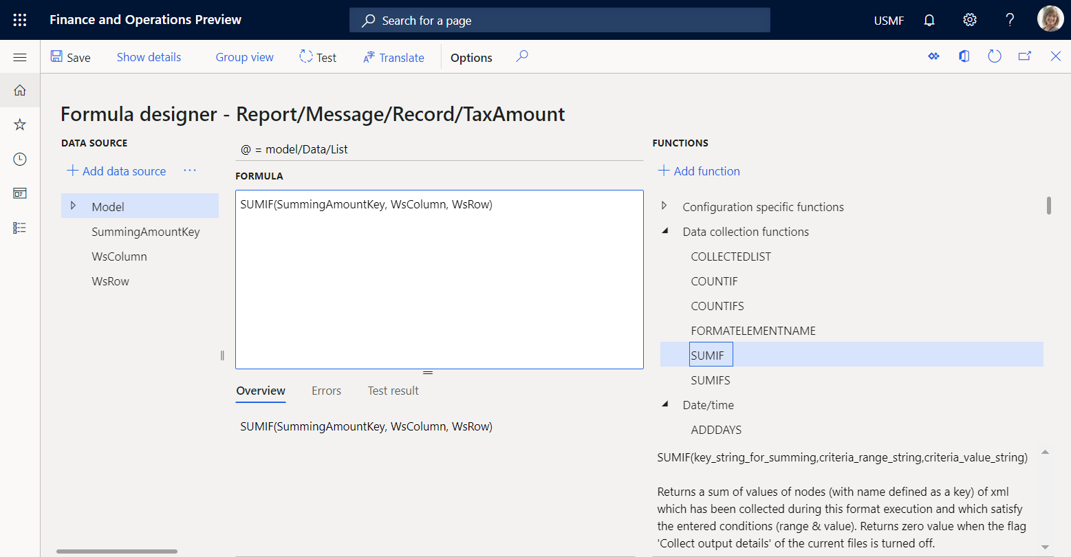Select ADDDAYS function

pyautogui.click(x=716, y=430)
